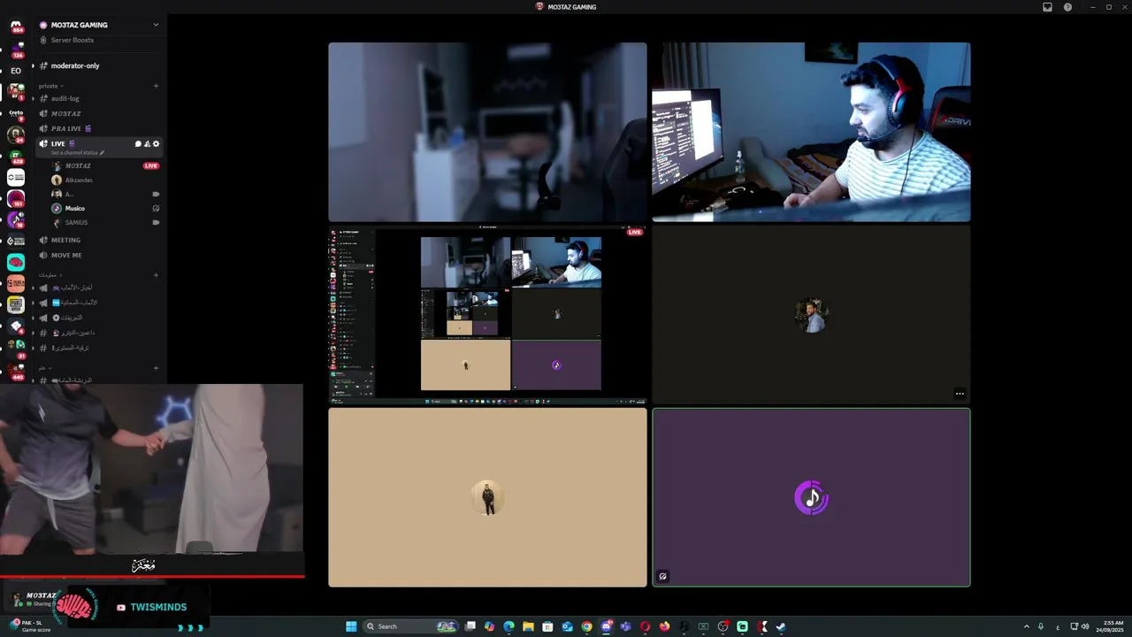The width and height of the screenshot is (1132, 637).
Task: Open the Discord direct messages home icon
Action: coord(16,27)
